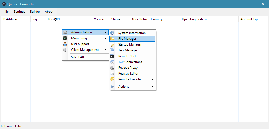This screenshot has height=129, width=269.
Task: Sort by Tag column header
Action: tap(38, 19)
